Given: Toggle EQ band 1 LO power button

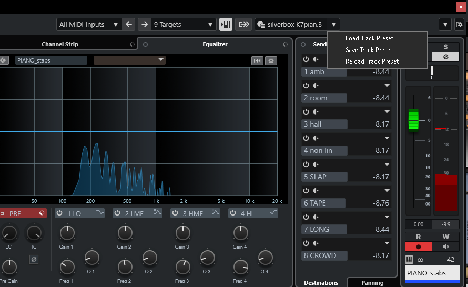Looking at the screenshot, I should click(59, 213).
